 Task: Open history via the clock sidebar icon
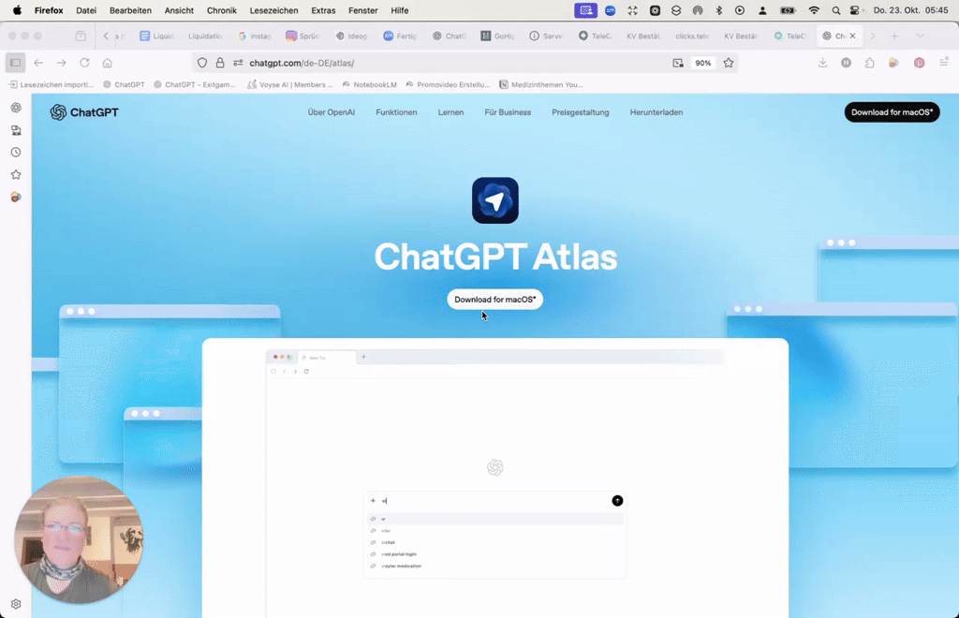coord(15,152)
